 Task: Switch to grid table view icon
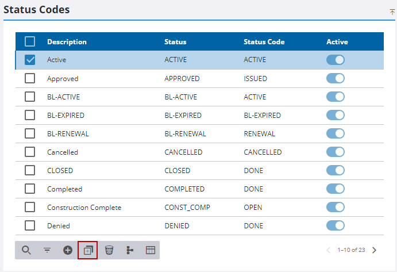(x=151, y=250)
